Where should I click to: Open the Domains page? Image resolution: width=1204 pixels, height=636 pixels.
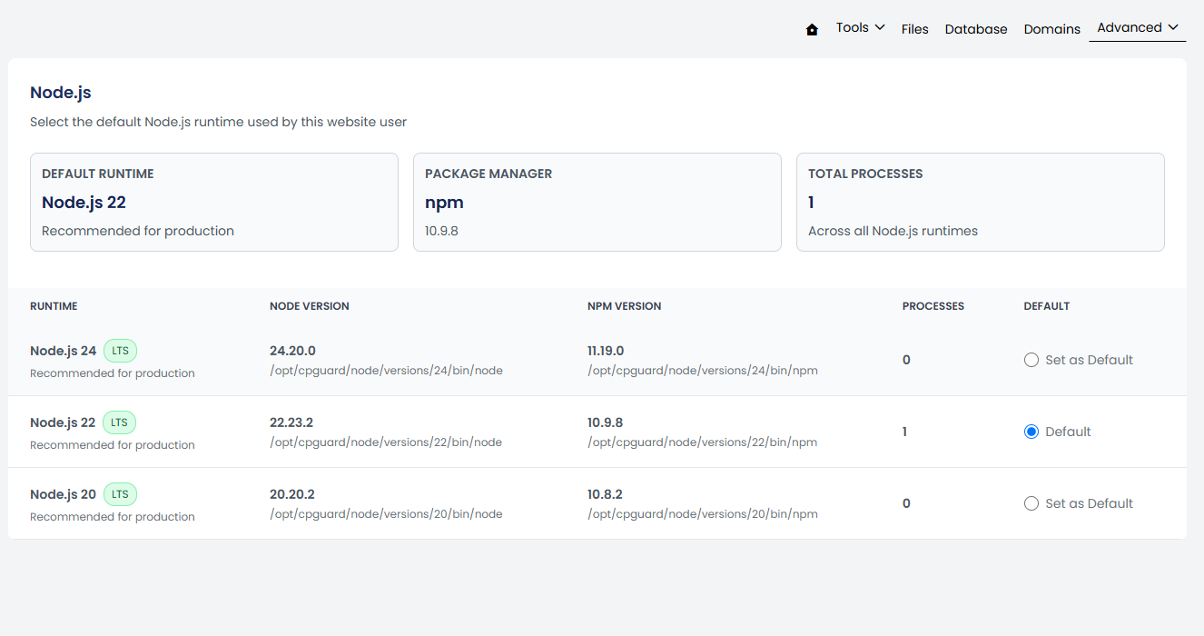click(1052, 29)
